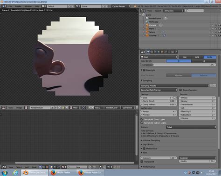This screenshot has width=221, height=176.
Task: Collapse the Film panel
Action: [144, 153]
